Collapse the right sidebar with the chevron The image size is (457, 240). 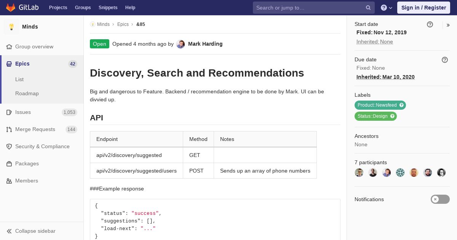click(448, 25)
